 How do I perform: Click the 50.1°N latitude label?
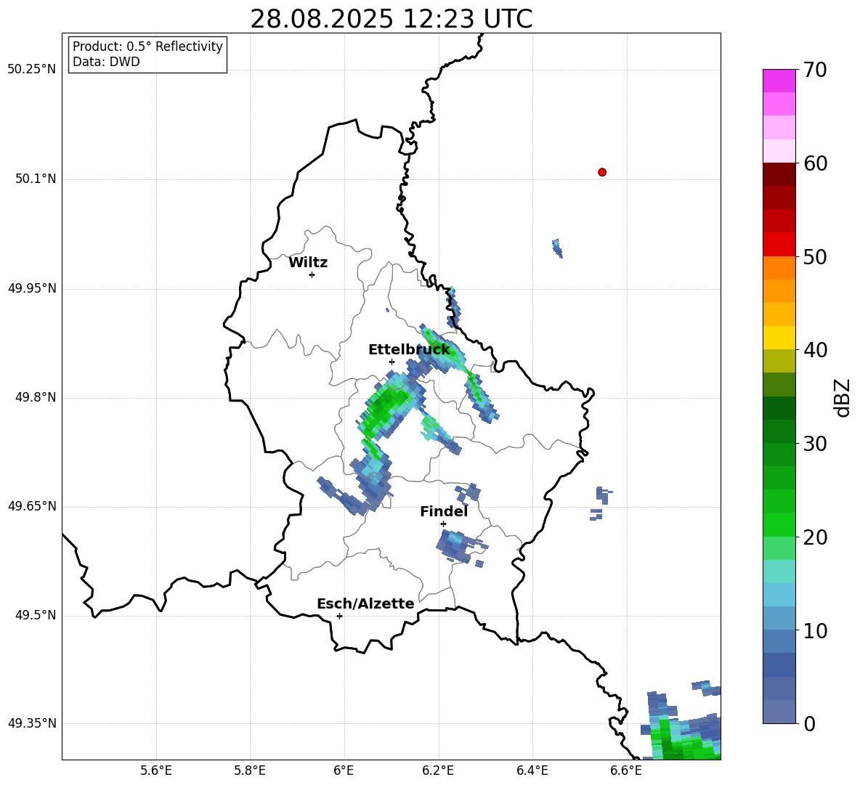point(36,179)
